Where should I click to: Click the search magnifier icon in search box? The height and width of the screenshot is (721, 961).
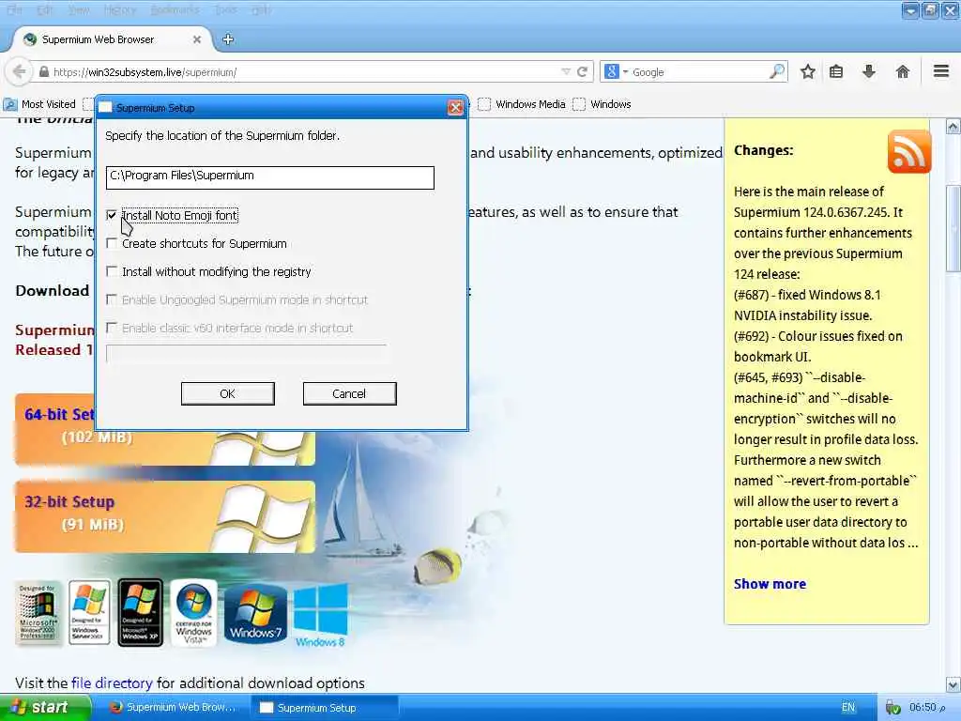click(x=776, y=71)
